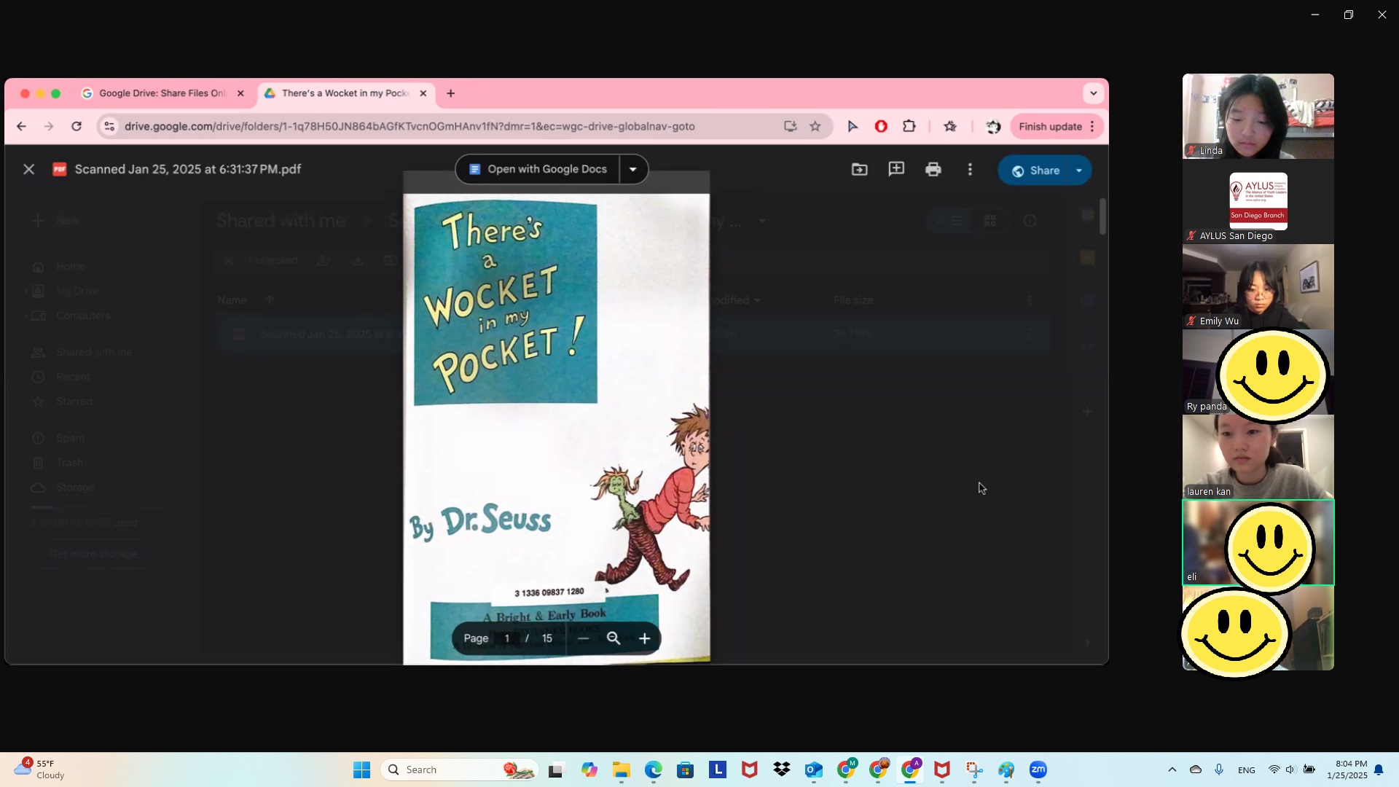Bookmark this page with the star icon
Viewport: 1399px width, 787px height.
(815, 126)
